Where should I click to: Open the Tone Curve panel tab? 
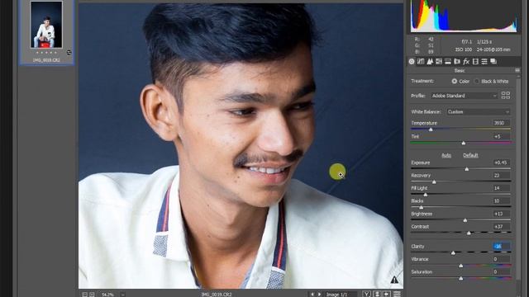click(x=421, y=61)
